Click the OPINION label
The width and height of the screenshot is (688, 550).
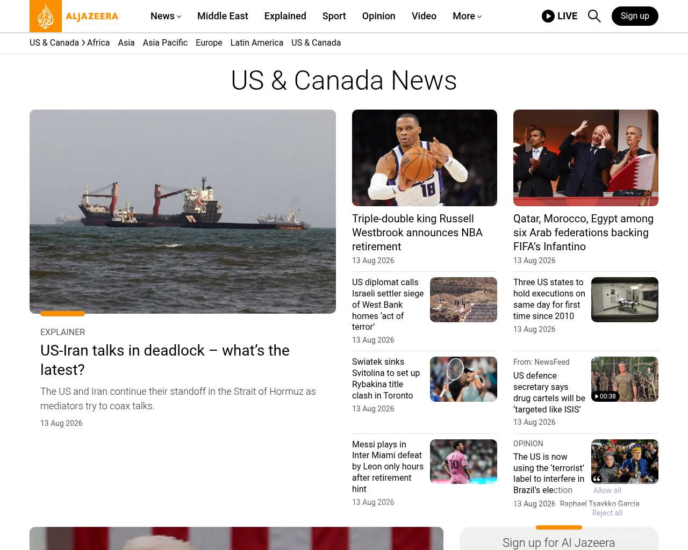(x=528, y=444)
